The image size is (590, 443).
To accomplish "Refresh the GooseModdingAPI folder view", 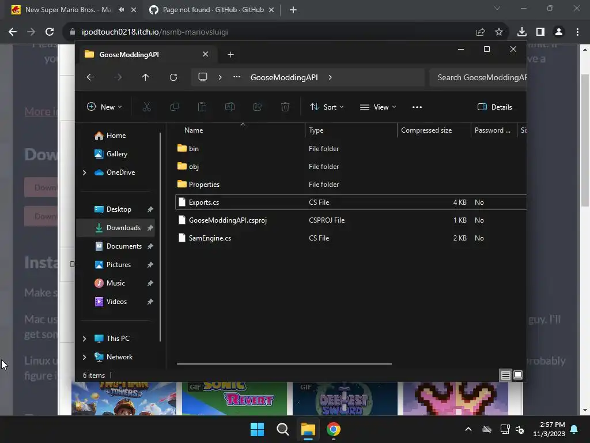I will pos(173,77).
